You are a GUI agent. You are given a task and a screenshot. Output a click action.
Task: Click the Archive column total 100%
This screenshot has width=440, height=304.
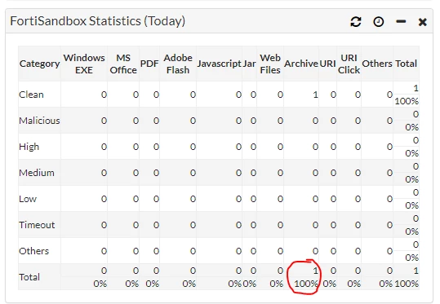coord(306,284)
